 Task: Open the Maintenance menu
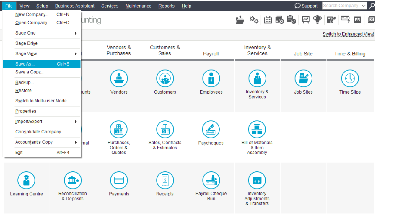(139, 6)
